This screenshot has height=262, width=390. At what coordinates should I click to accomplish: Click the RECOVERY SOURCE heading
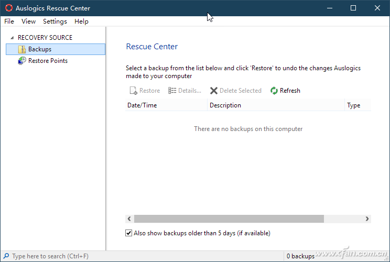point(45,38)
